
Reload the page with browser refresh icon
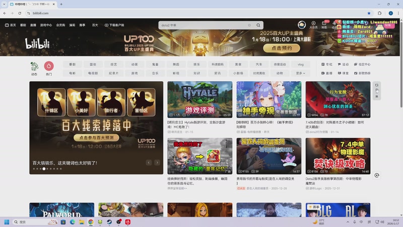pyautogui.click(x=20, y=13)
